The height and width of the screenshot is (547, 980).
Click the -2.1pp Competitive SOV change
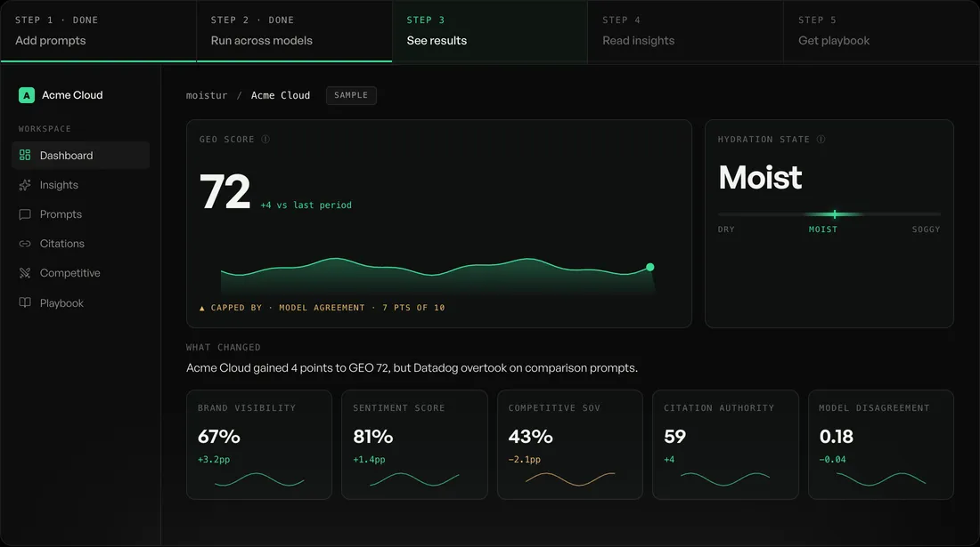point(525,460)
